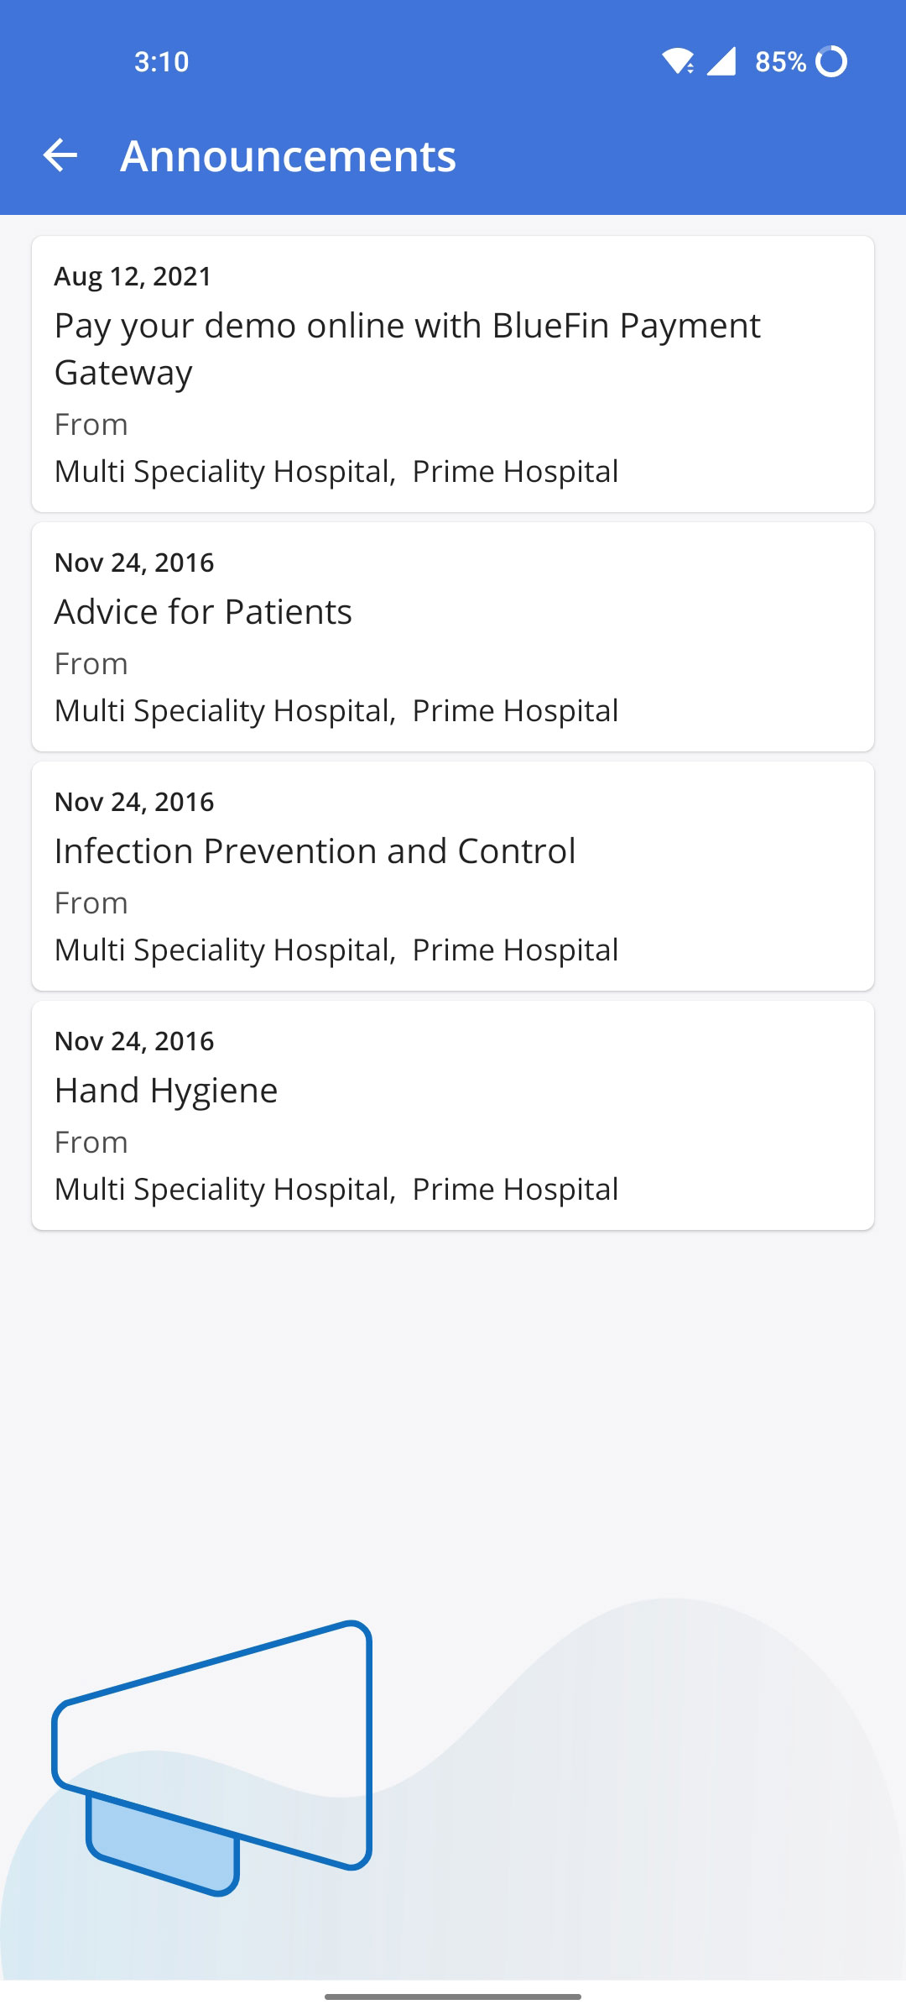Tap the battery ring icon
Screen dimensions: 906x2015
point(831,61)
